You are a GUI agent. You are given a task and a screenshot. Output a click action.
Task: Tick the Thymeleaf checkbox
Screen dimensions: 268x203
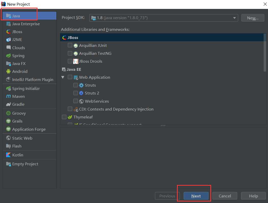click(x=64, y=117)
